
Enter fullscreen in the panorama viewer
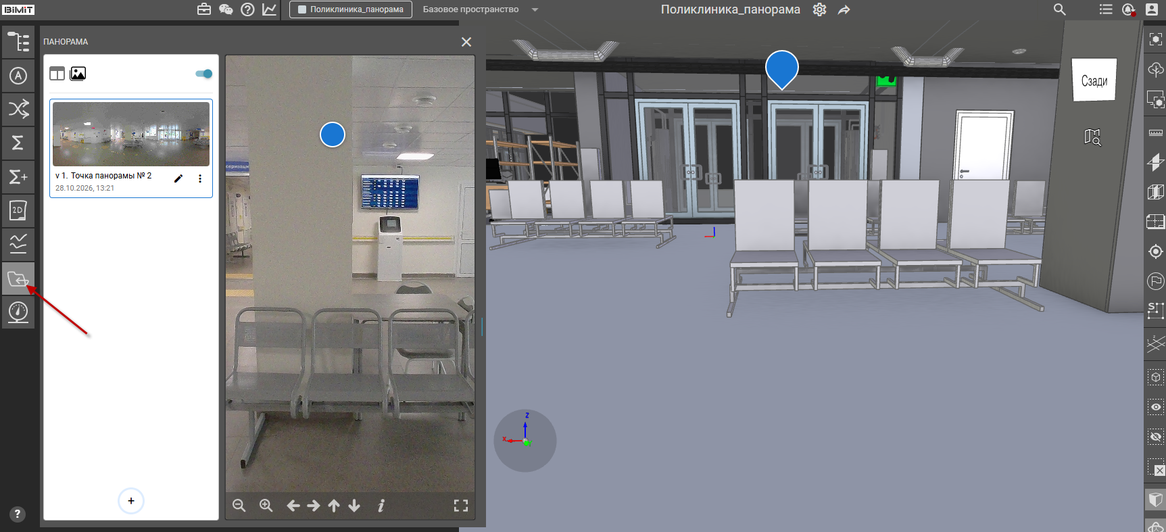[461, 506]
